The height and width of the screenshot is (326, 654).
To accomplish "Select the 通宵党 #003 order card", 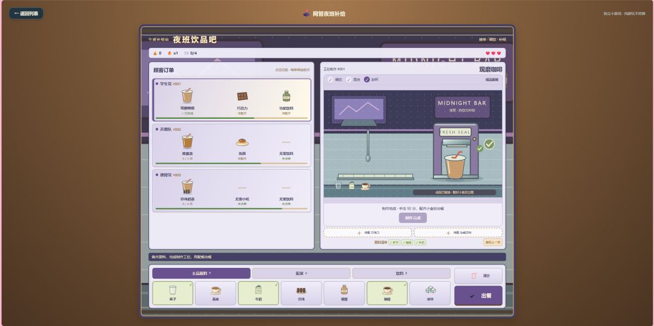I will coord(231,190).
